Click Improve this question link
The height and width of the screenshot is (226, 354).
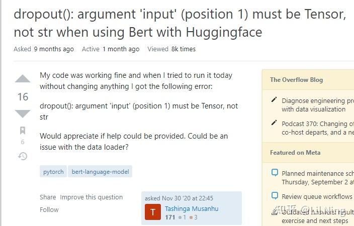click(92, 197)
